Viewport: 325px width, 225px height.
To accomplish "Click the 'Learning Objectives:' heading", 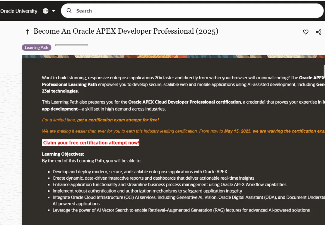I will [x=63, y=154].
